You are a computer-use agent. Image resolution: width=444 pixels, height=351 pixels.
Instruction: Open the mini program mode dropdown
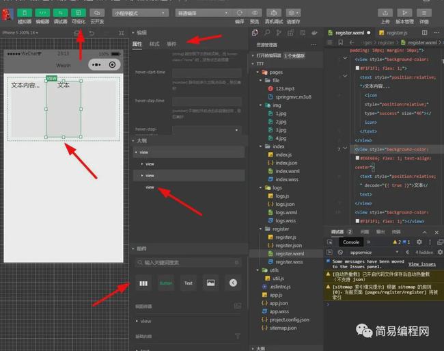point(140,12)
